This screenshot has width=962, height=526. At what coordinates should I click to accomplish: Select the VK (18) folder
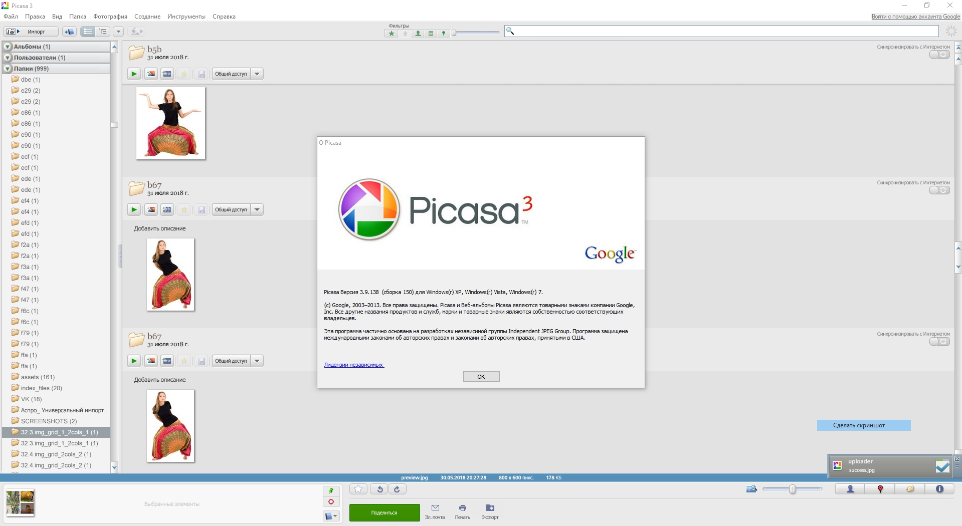[x=56, y=399]
